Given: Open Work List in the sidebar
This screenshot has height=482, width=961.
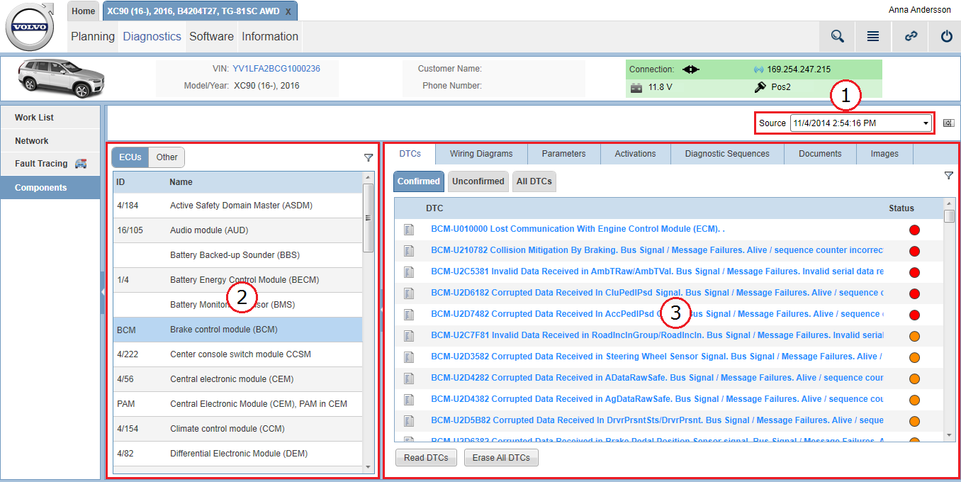Looking at the screenshot, I should 50,118.
